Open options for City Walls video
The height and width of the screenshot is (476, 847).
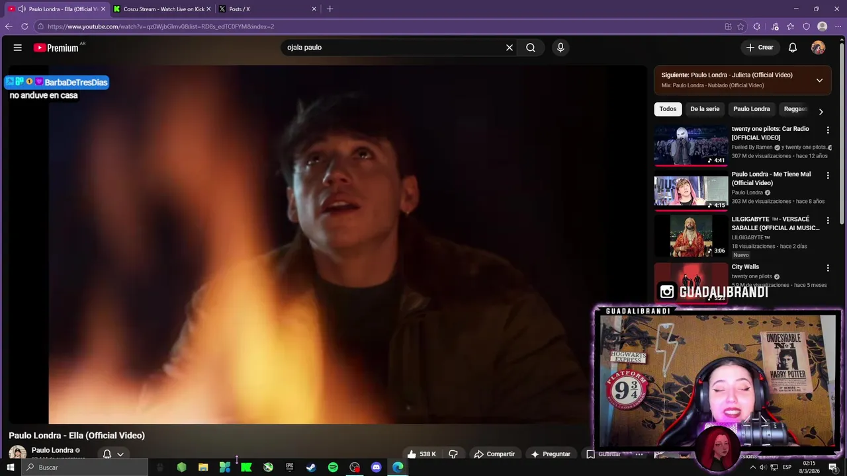(x=828, y=268)
